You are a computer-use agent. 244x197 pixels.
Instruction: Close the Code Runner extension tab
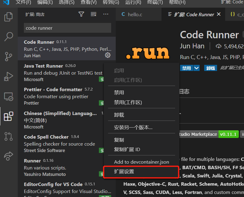(x=219, y=14)
